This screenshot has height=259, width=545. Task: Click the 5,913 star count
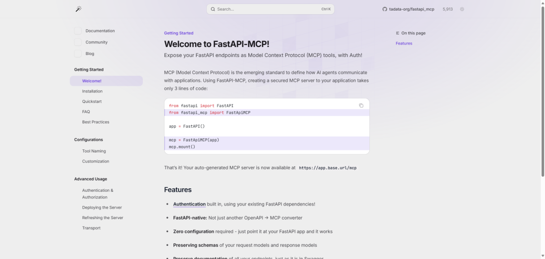pos(448,9)
